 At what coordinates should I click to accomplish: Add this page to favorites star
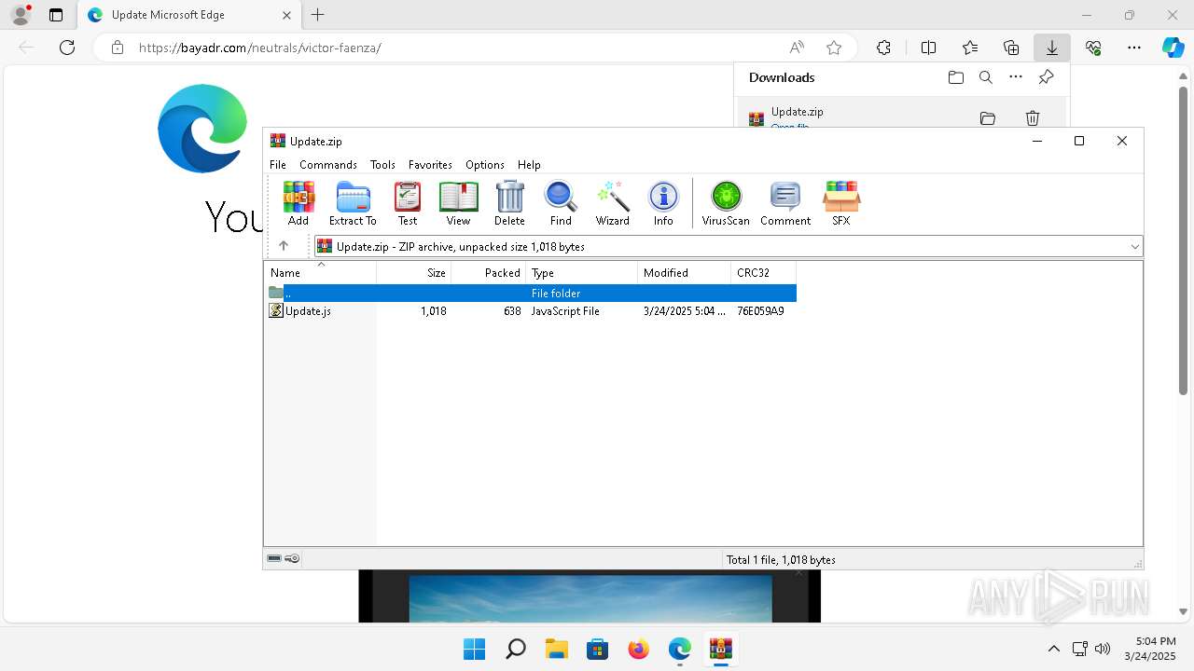tap(834, 48)
